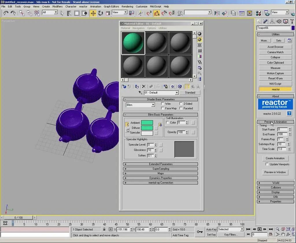Select the Select and Move tool
296x243 pixels.
click(93, 13)
